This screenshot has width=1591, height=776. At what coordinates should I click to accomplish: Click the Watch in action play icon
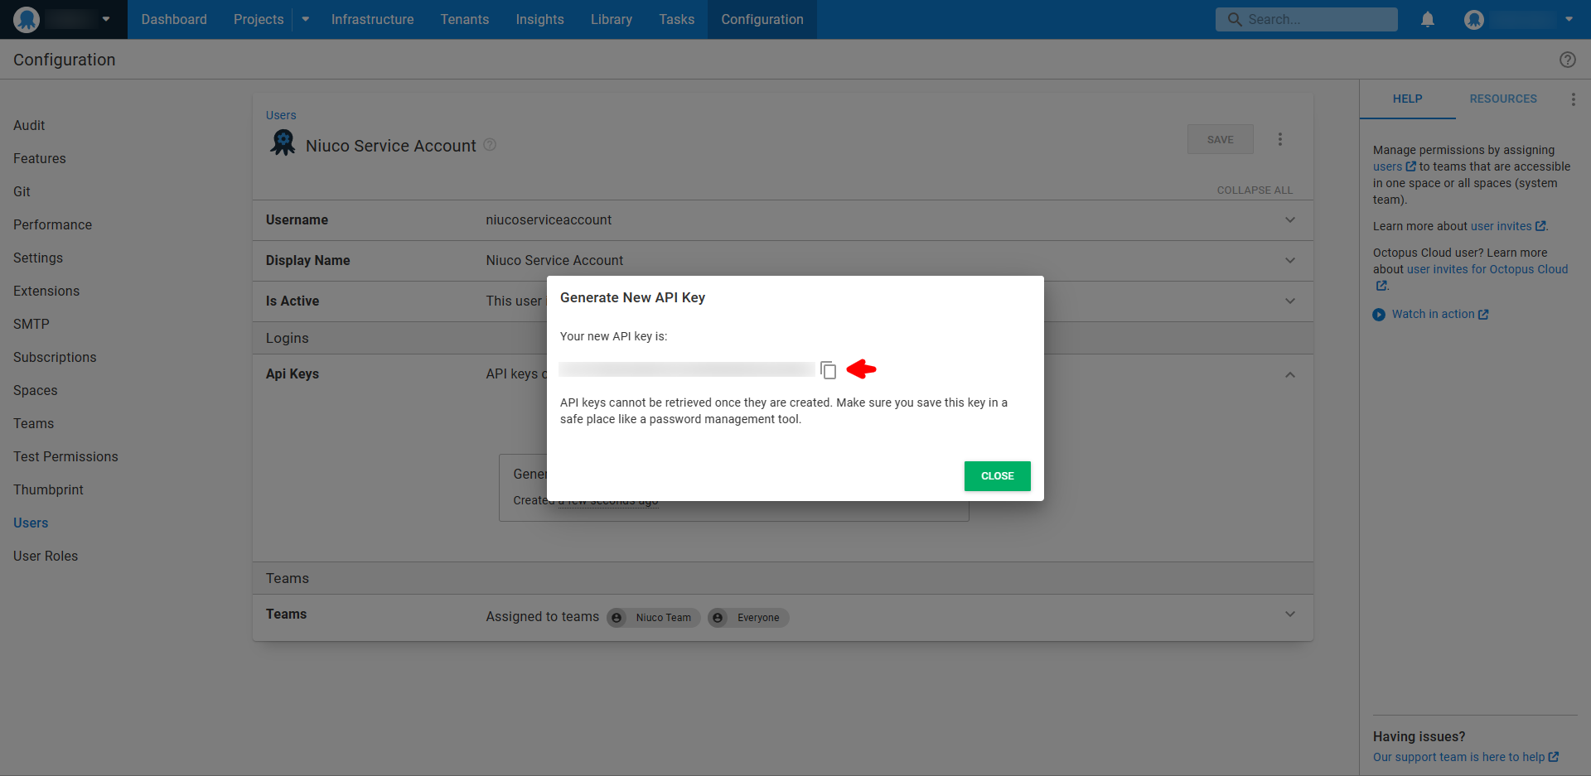1379,315
